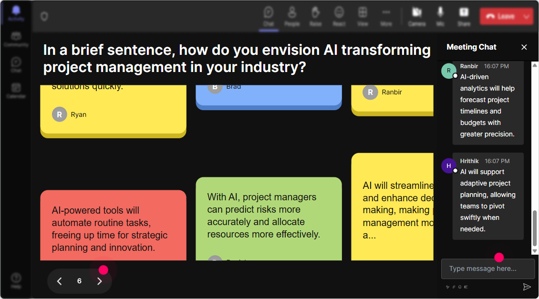Click the chat scrollbar down arrow
Viewport: 539px width, 299px height.
(535, 251)
